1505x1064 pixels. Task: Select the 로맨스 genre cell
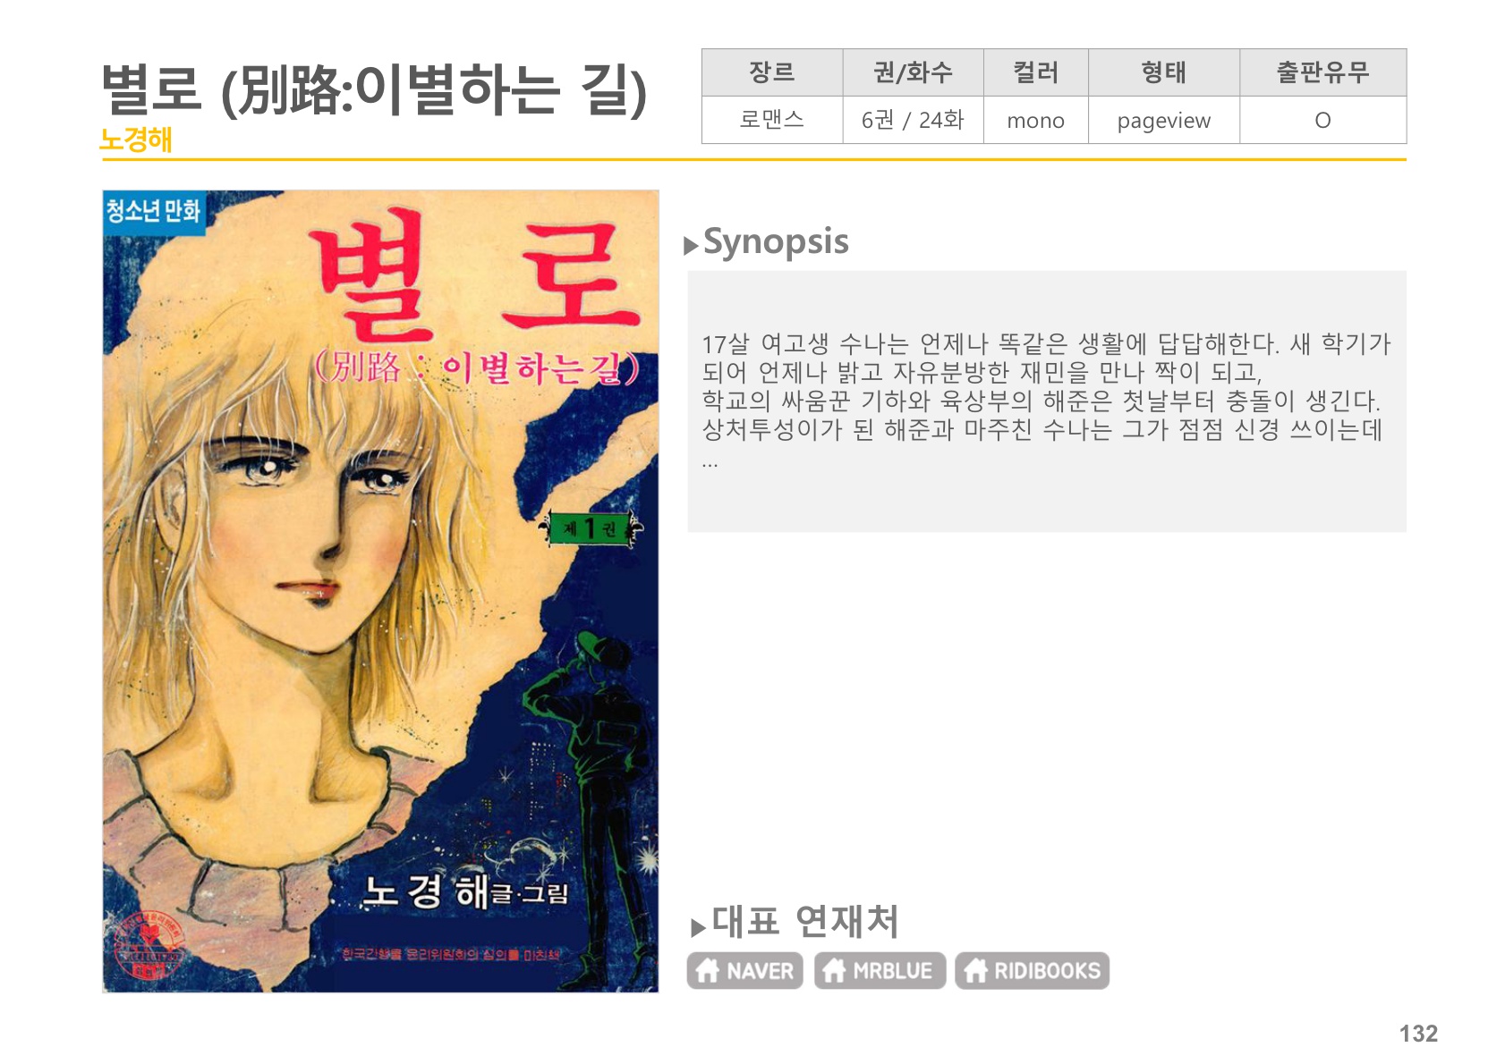click(x=772, y=120)
